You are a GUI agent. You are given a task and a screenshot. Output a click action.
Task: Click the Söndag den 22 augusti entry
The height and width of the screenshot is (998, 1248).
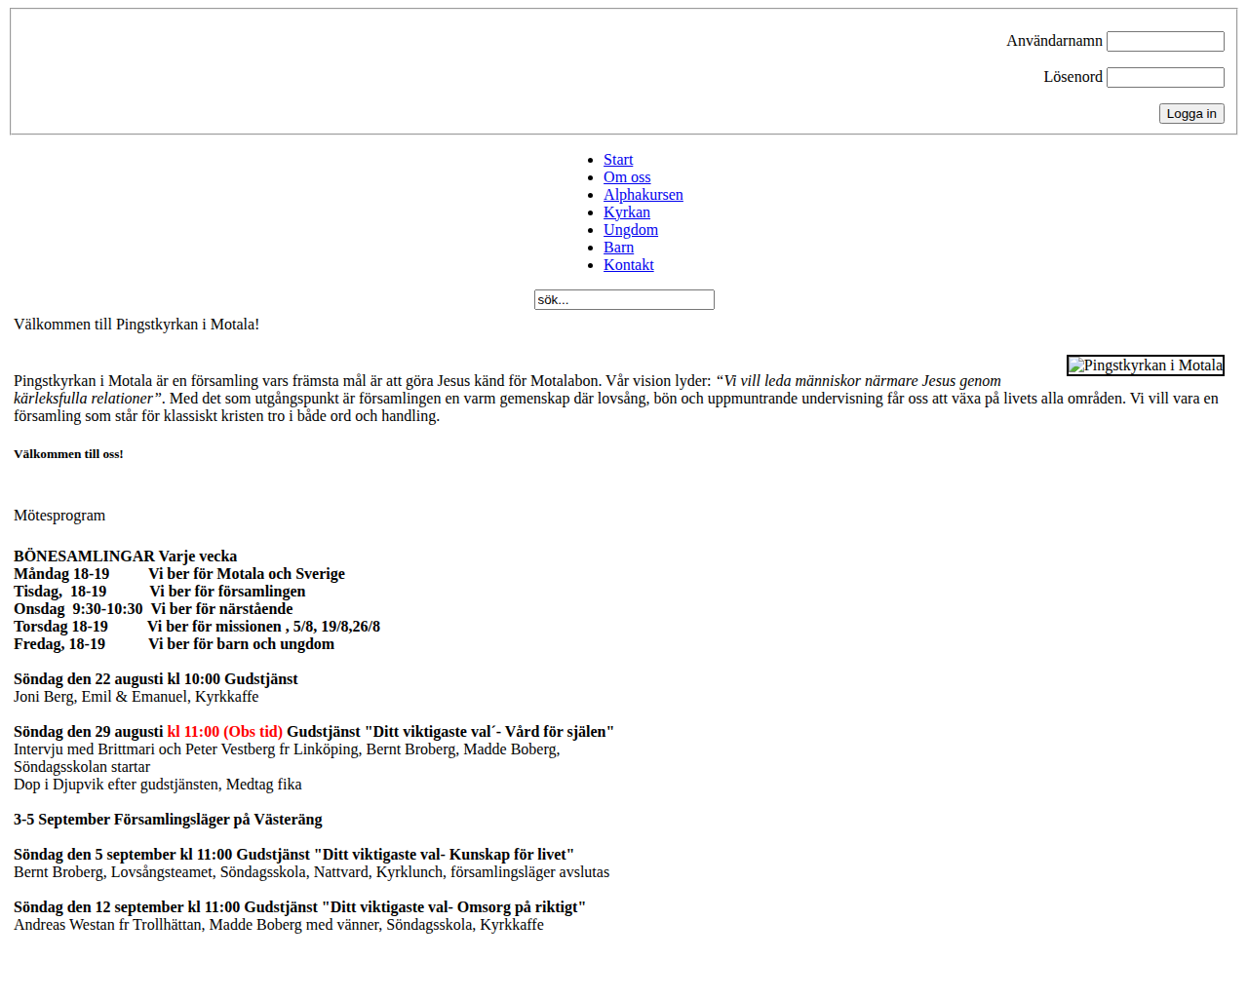[156, 679]
